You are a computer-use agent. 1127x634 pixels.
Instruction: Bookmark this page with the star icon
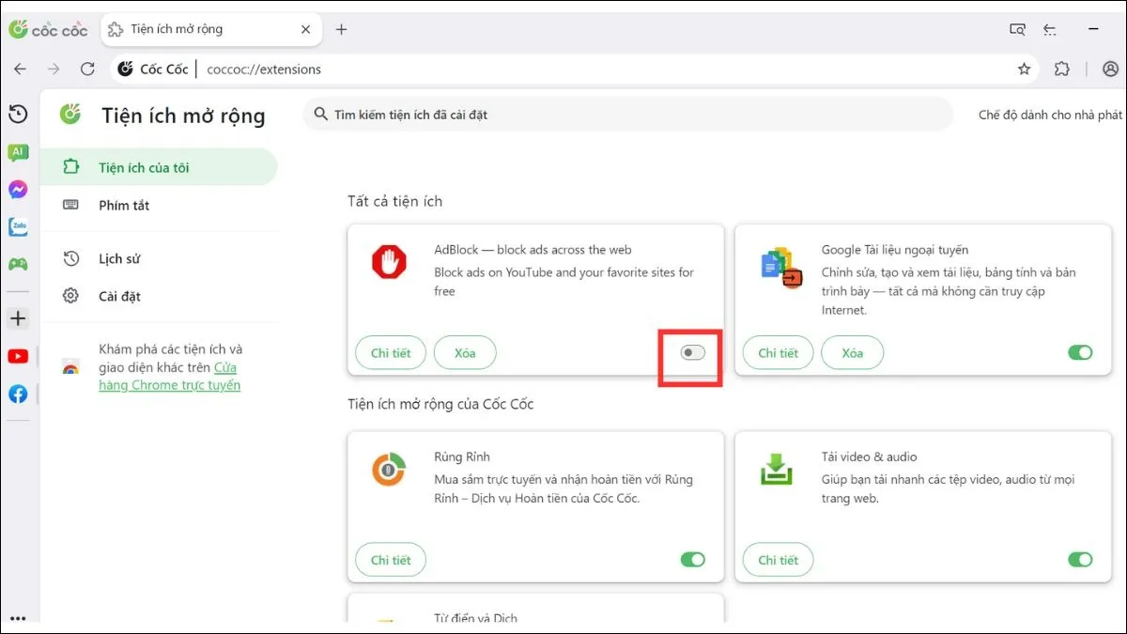pyautogui.click(x=1024, y=69)
